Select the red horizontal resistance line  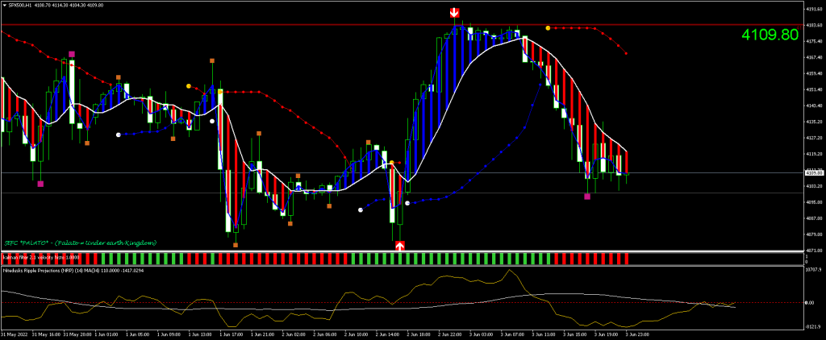pyautogui.click(x=242, y=24)
